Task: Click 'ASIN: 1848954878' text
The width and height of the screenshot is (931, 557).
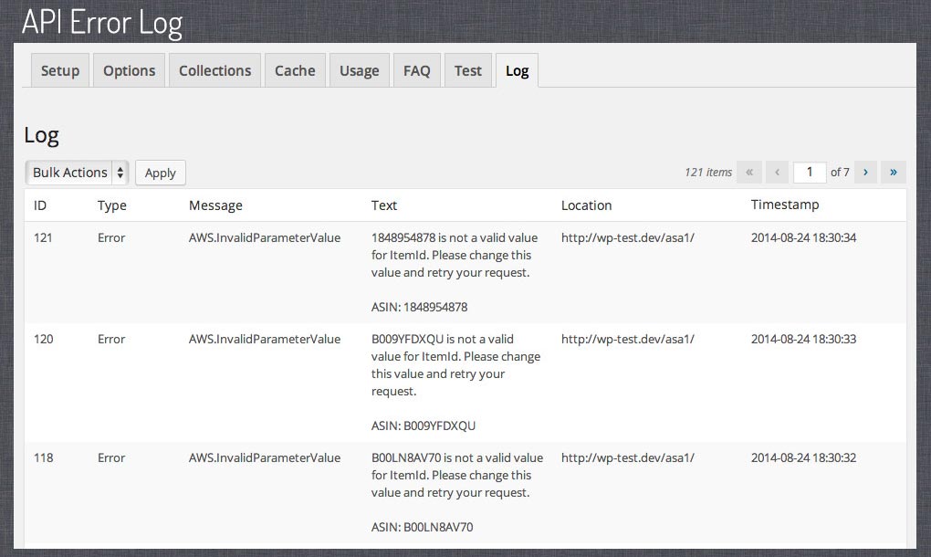Action: (419, 307)
